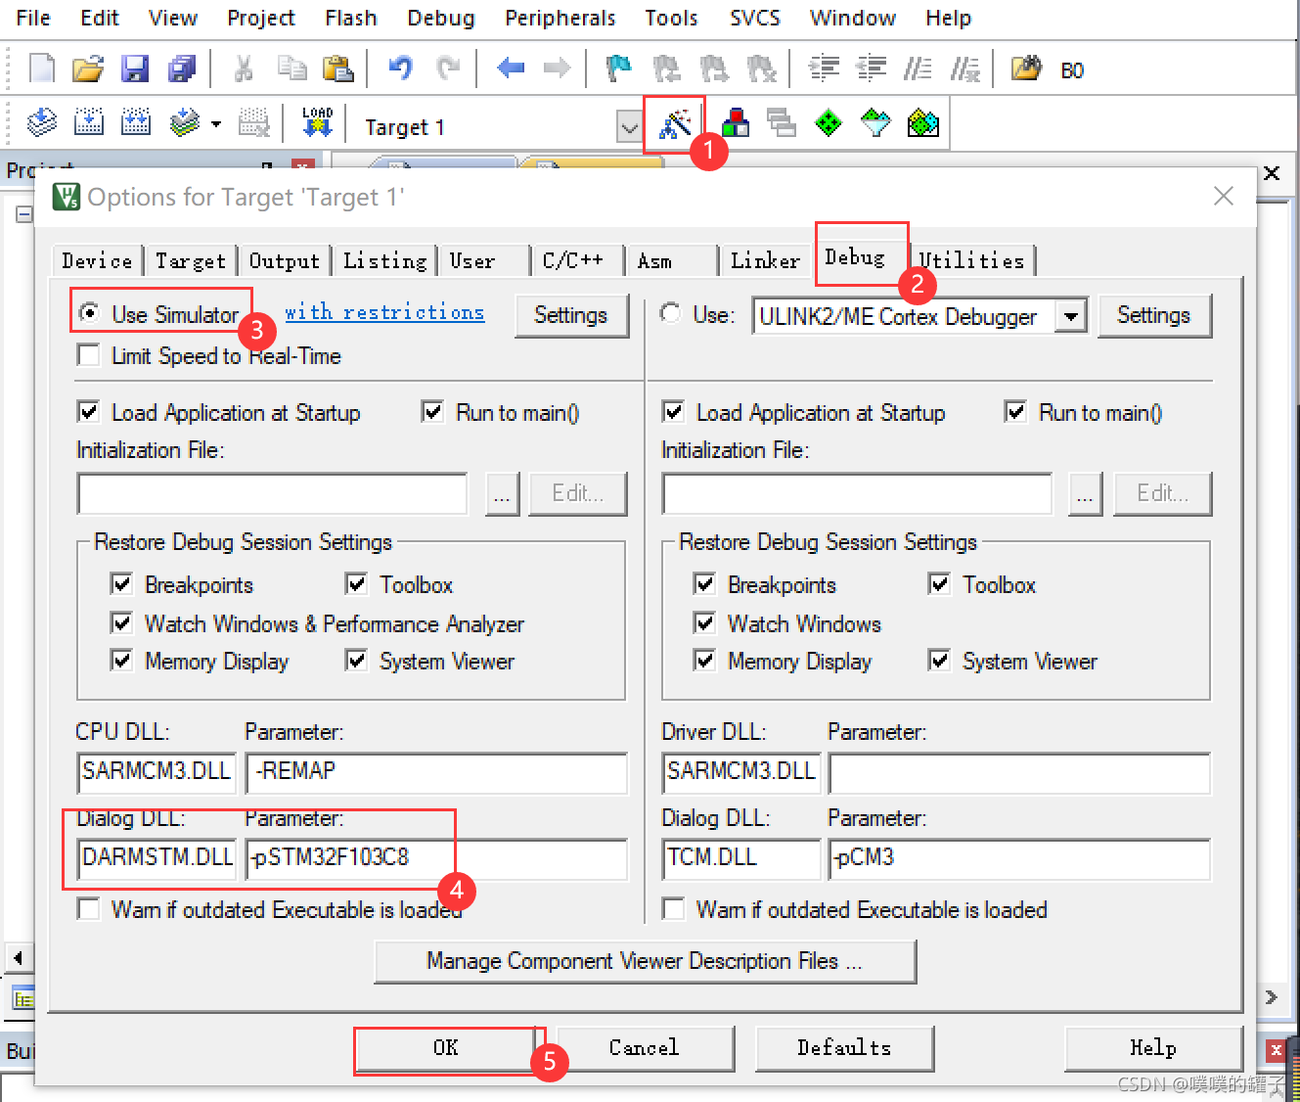
Task: Redo using the toolbar arrow icon
Action: (449, 69)
